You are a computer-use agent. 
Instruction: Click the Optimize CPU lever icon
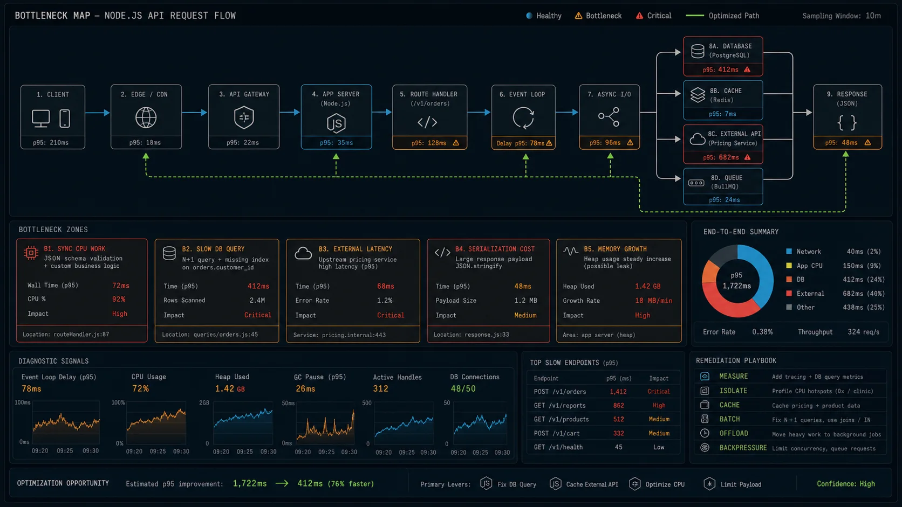point(635,484)
